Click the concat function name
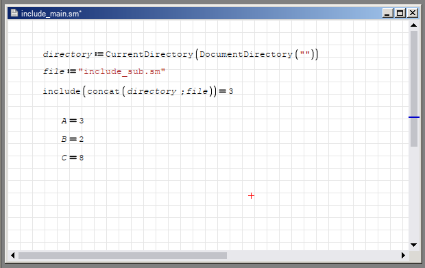This screenshot has width=425, height=268. 104,91
